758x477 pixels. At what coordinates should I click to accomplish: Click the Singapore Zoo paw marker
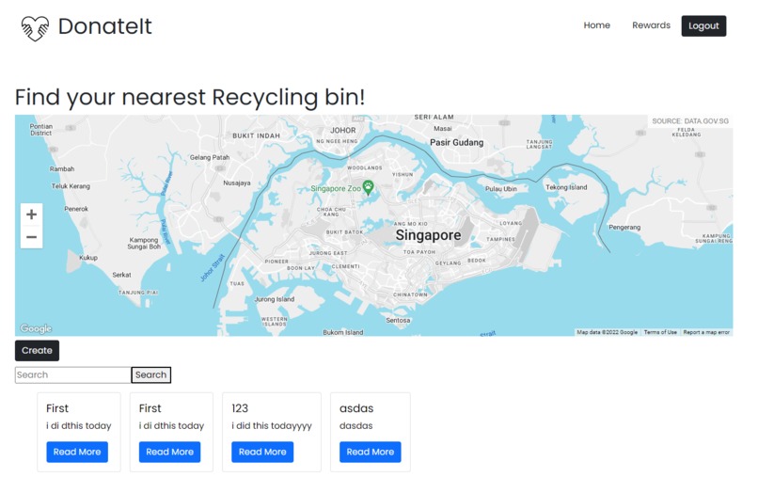coord(369,187)
